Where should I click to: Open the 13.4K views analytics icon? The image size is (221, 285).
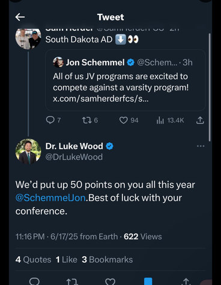(160, 120)
